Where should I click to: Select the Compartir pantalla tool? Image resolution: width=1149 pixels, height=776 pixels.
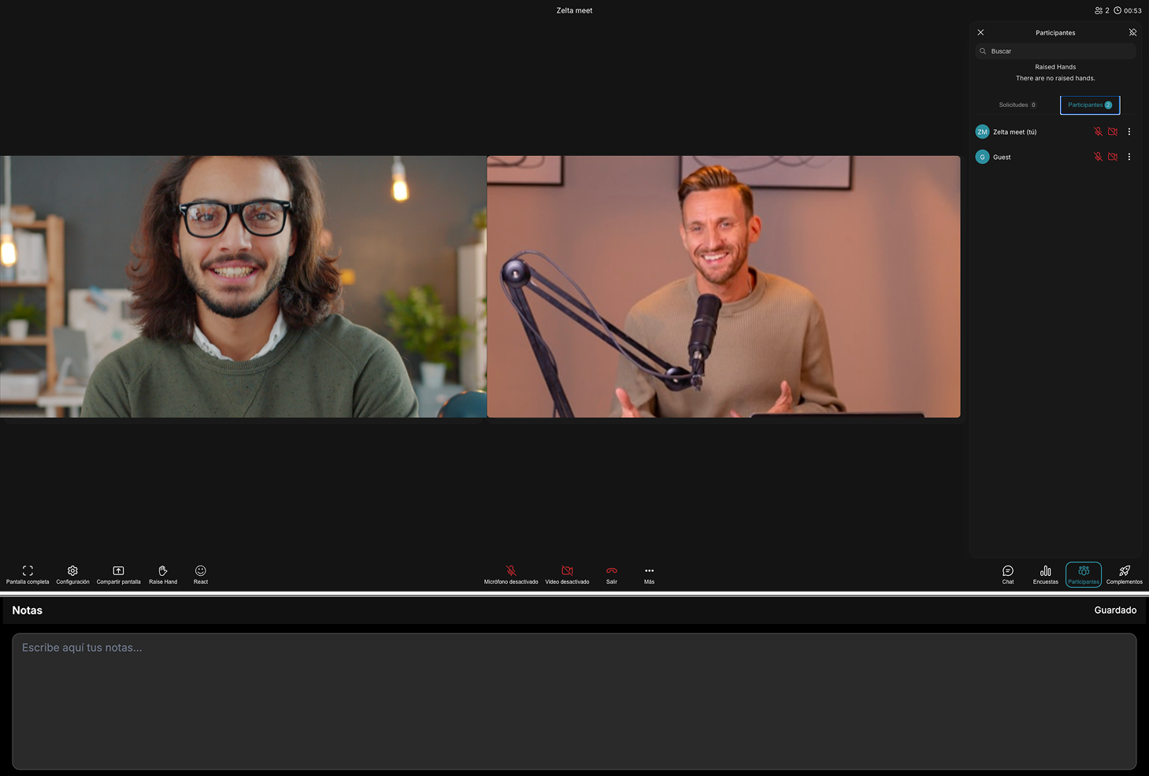click(118, 574)
